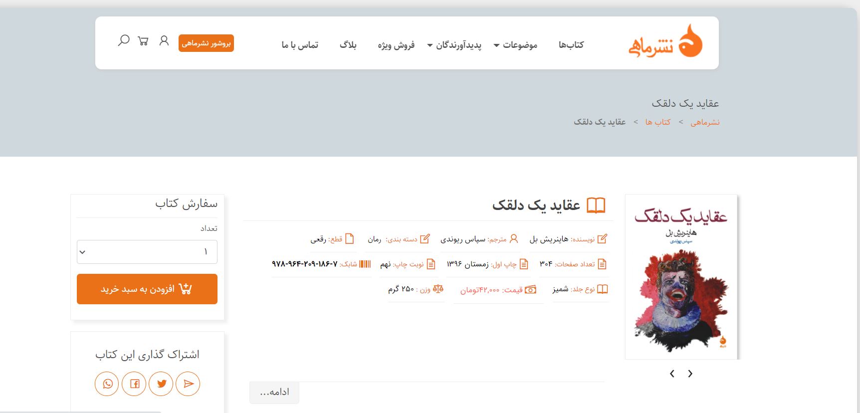Share book on Twitter icon

[x=161, y=384]
